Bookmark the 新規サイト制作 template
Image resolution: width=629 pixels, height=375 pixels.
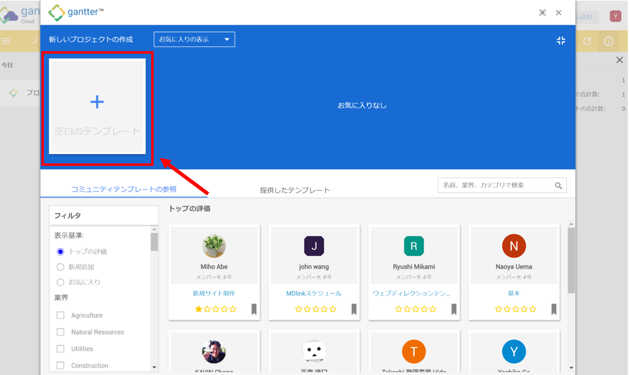pos(254,309)
